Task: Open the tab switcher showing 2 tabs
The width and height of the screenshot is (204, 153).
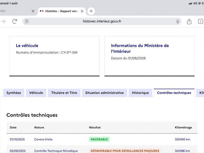Action: point(200,21)
